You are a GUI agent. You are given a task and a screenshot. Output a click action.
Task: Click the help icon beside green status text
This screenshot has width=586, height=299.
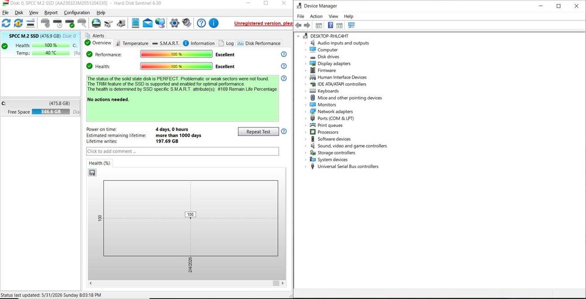(x=284, y=78)
